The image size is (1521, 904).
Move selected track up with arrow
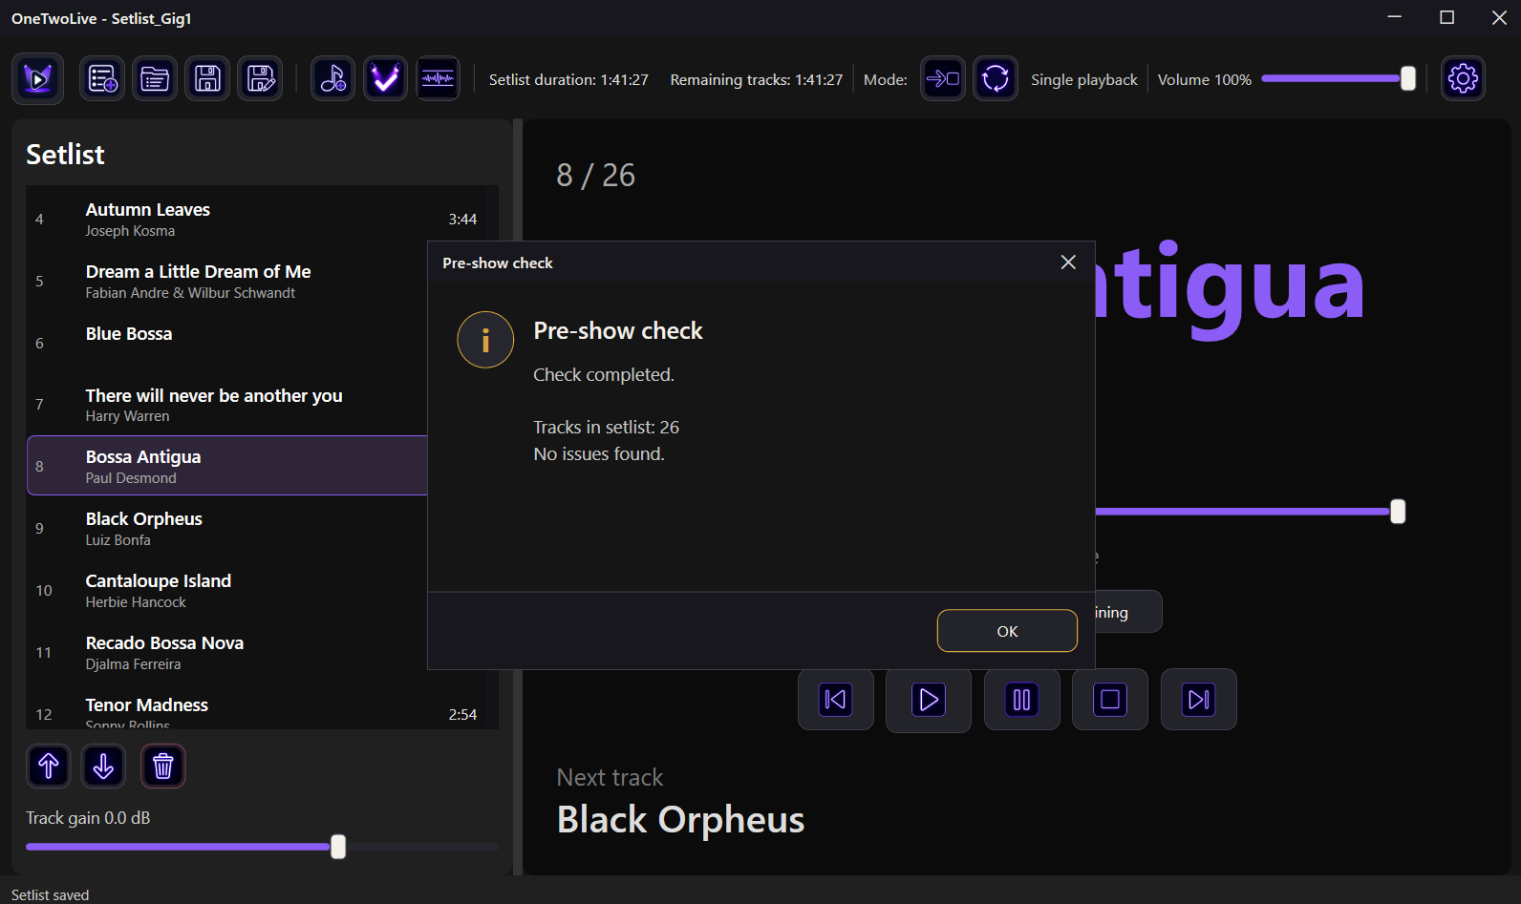49,766
